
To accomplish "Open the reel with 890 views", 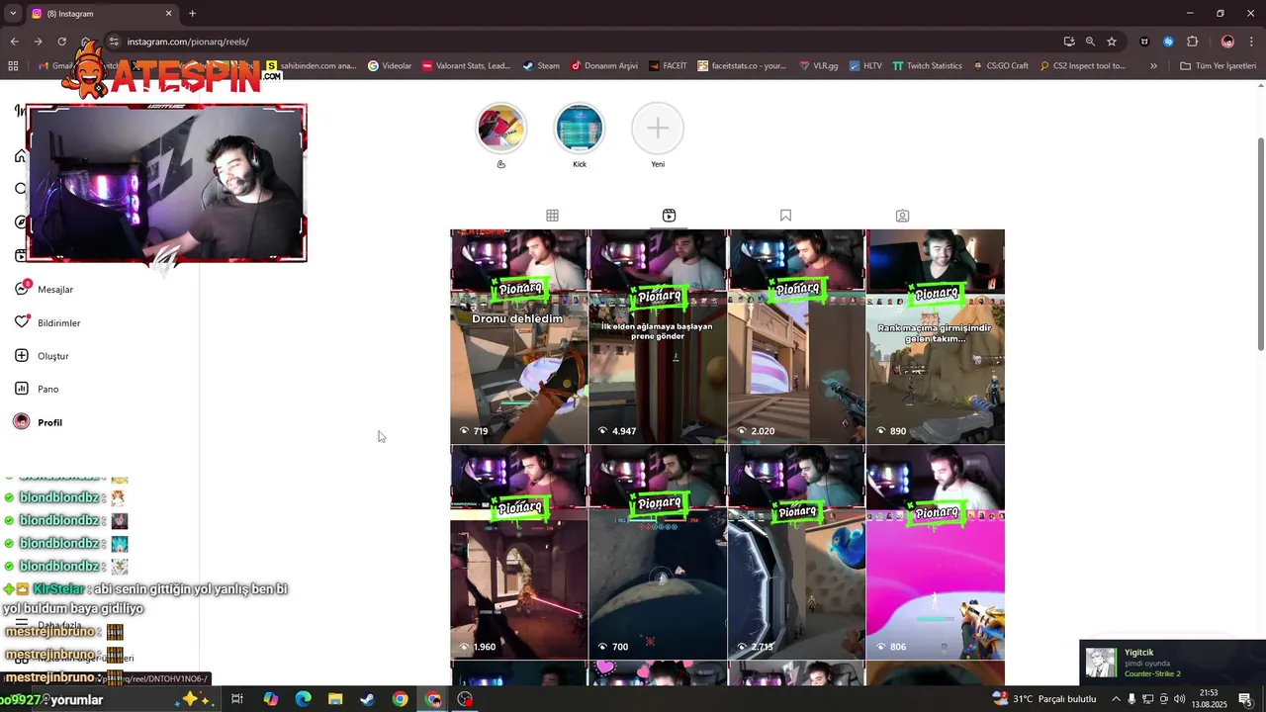I will [936, 336].
